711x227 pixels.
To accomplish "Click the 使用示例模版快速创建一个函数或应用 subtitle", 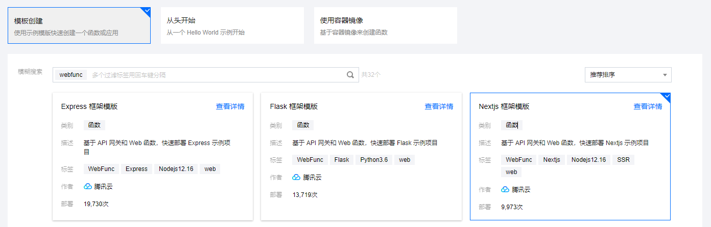I will 66,33.
